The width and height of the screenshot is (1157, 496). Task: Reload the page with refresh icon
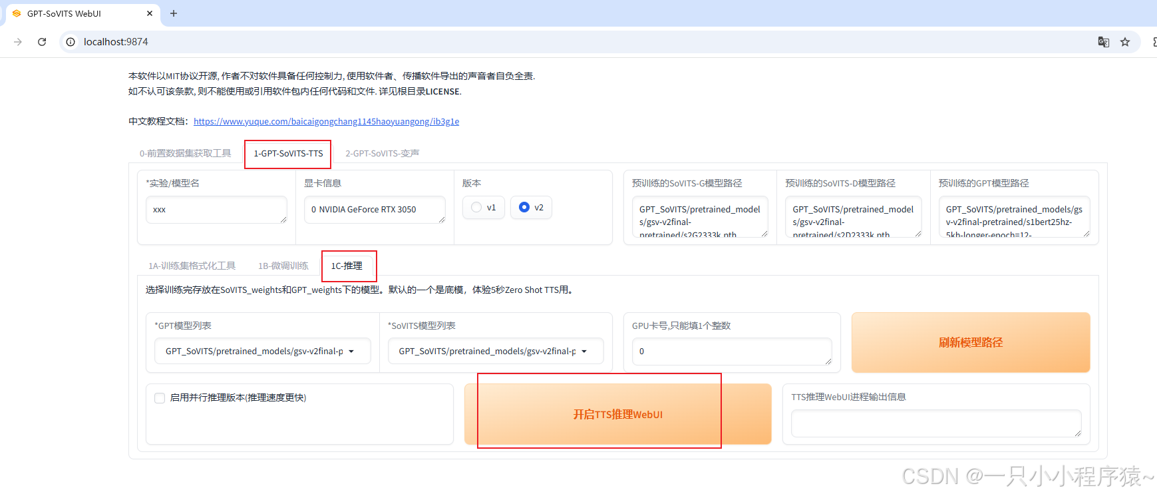tap(42, 42)
